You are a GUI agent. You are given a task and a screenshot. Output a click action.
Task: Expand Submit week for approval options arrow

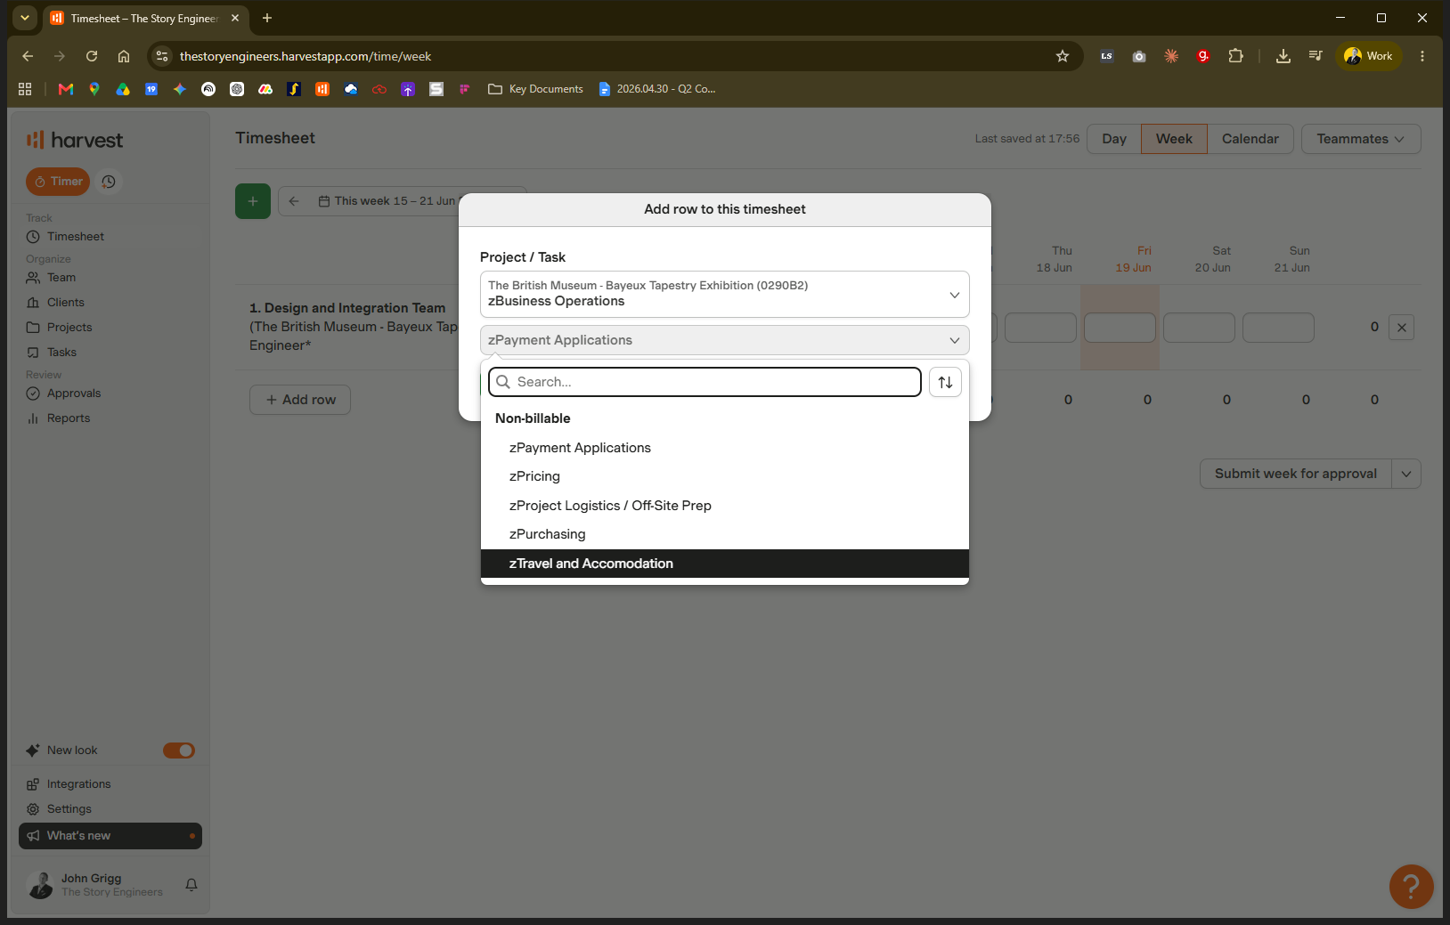[x=1406, y=474]
